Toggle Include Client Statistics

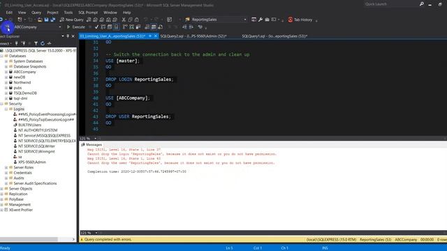pos(138,27)
